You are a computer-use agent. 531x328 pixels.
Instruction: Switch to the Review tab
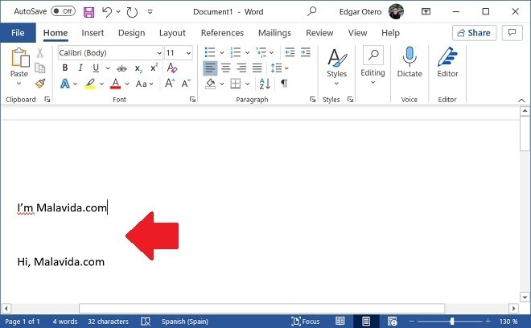pyautogui.click(x=319, y=33)
